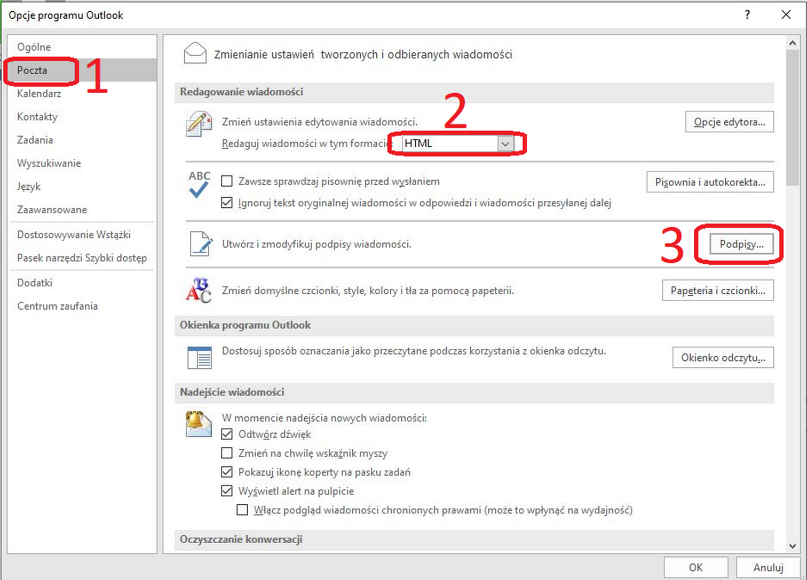Enable Zmień na chwilę wskaźnik myszy
This screenshot has height=580, width=807.
(227, 453)
